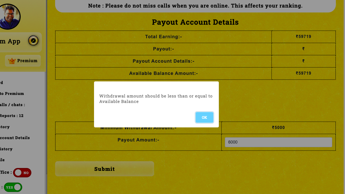Open the Reports : 12 sidebar entry
The width and height of the screenshot is (345, 194).
tap(12, 116)
